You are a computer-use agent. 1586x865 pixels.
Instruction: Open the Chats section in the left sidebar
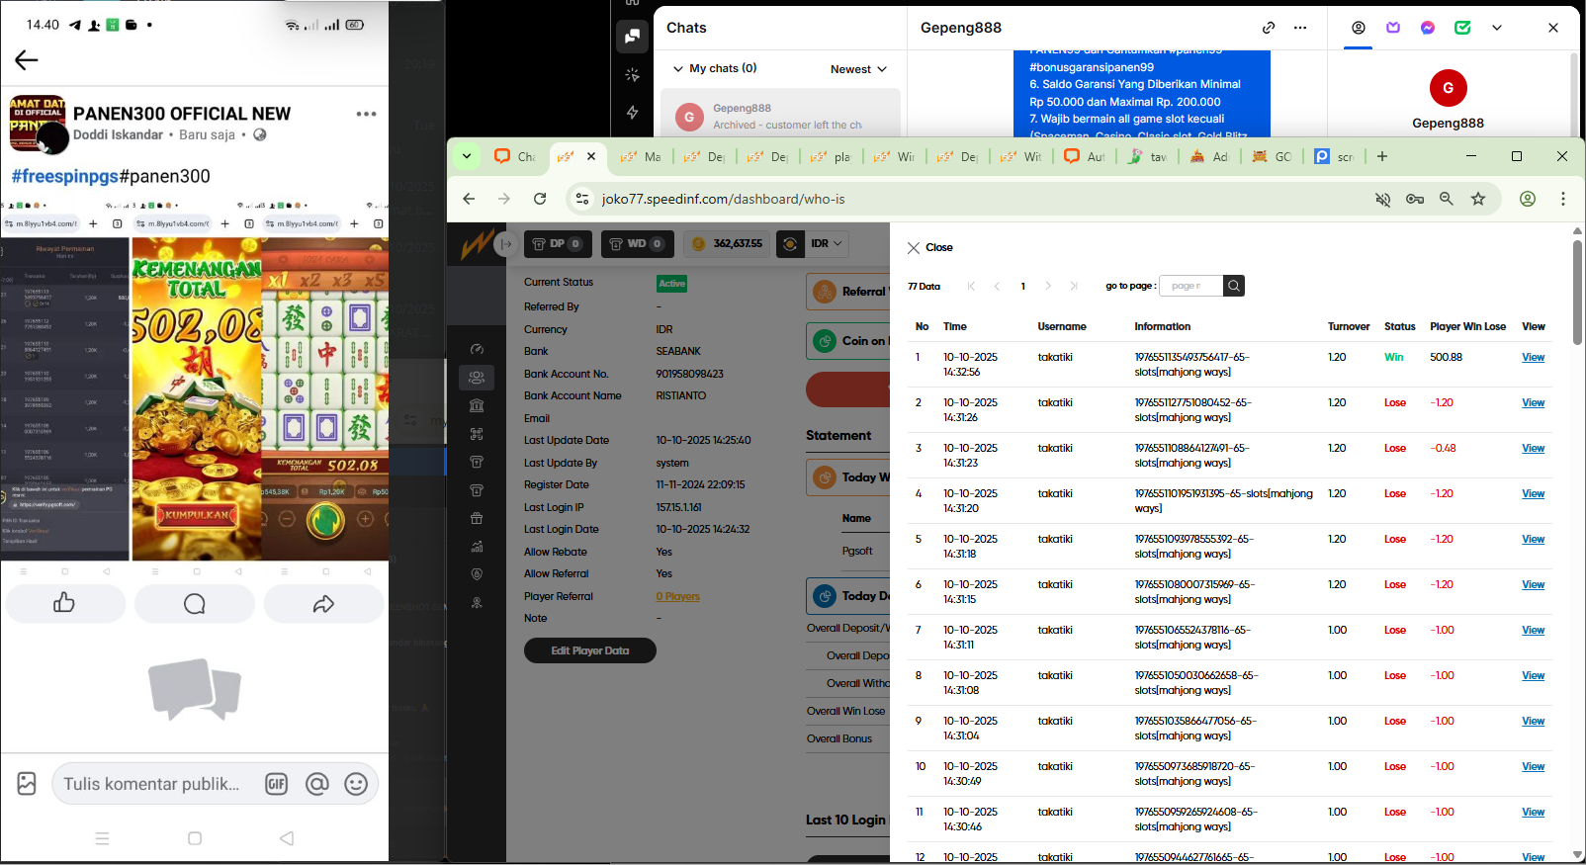pyautogui.click(x=632, y=36)
